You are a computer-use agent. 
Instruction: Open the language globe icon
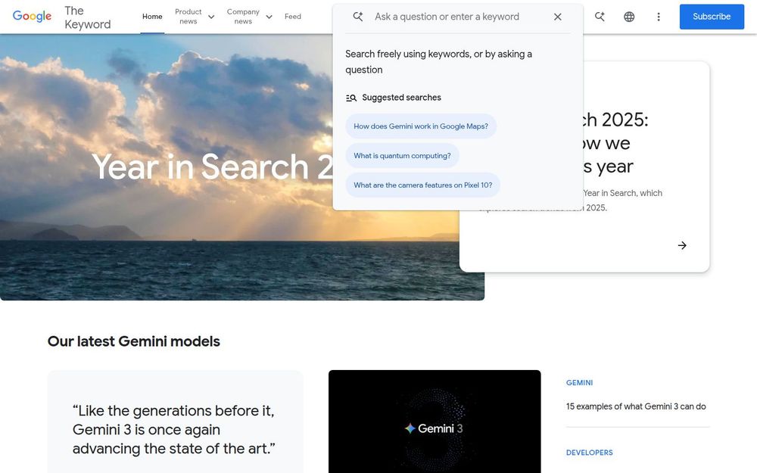pos(629,16)
